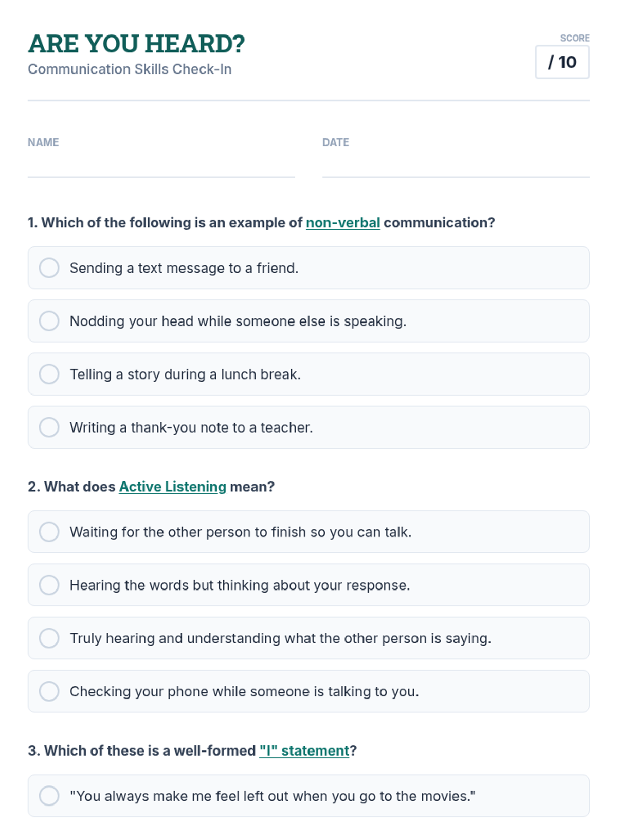This screenshot has height=823, width=617.
Task: Select 'Writing a thank-you note to a teacher'
Action: tap(49, 427)
